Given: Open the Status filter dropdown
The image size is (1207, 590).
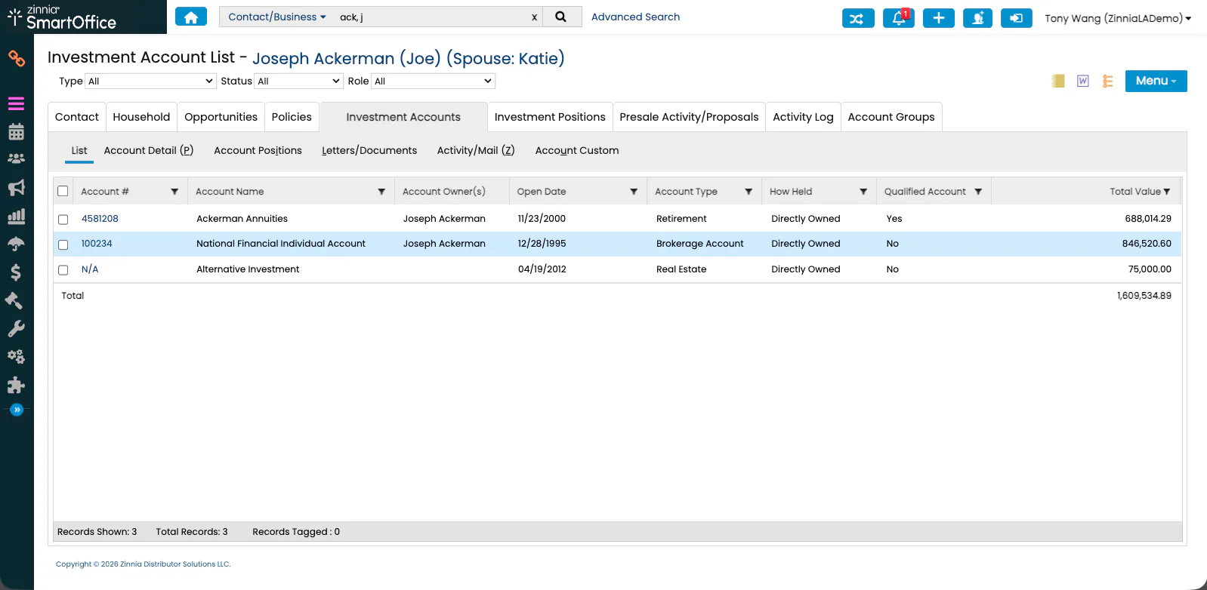Looking at the screenshot, I should pos(299,81).
